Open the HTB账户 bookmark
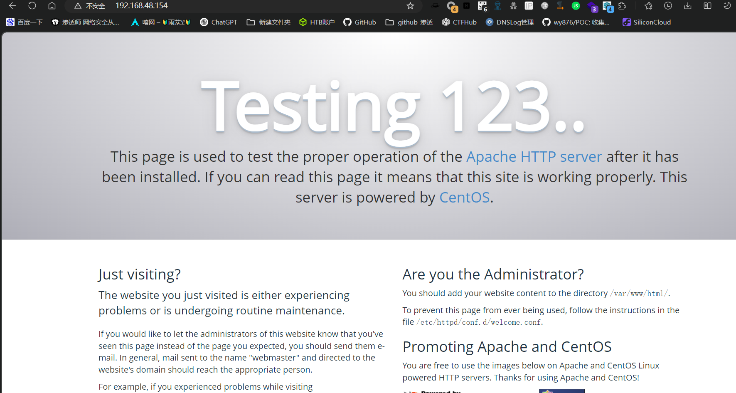 coord(317,22)
